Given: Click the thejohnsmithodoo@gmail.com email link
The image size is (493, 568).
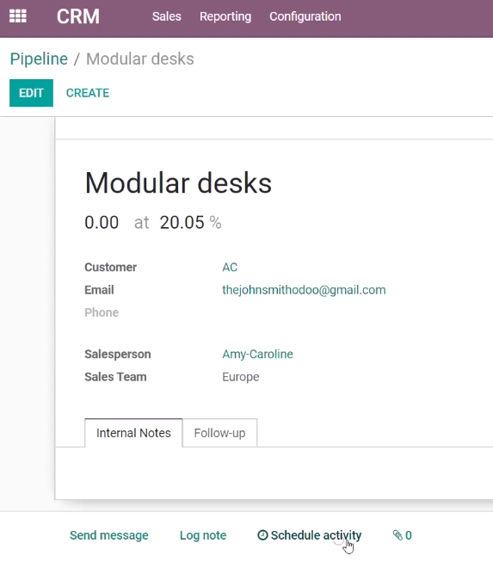Looking at the screenshot, I should point(304,290).
